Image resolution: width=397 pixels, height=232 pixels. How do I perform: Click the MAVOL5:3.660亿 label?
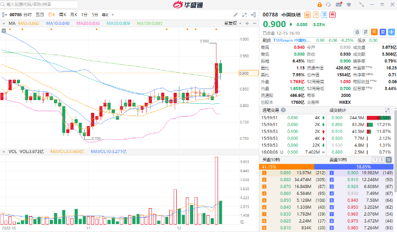(x=67, y=151)
